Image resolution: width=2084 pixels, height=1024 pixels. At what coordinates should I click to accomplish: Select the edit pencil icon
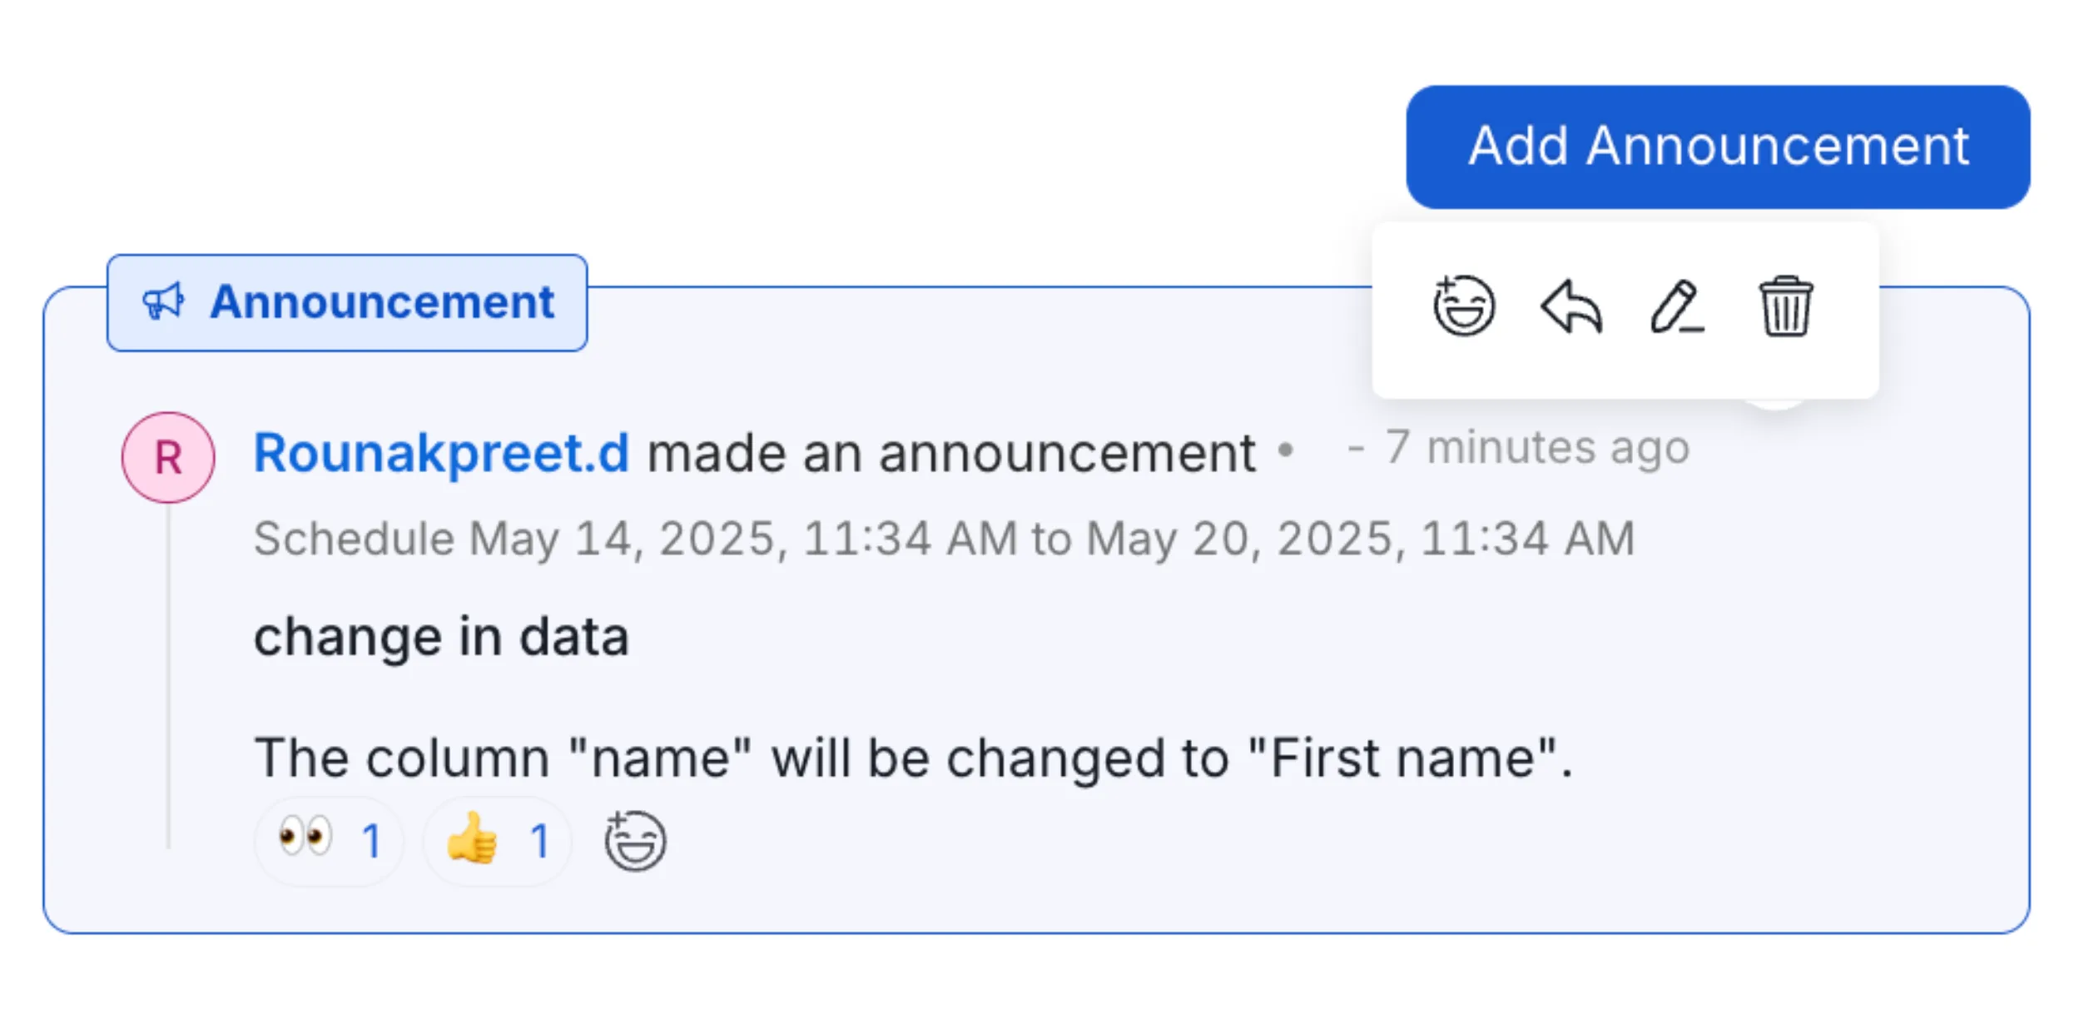1677,306
